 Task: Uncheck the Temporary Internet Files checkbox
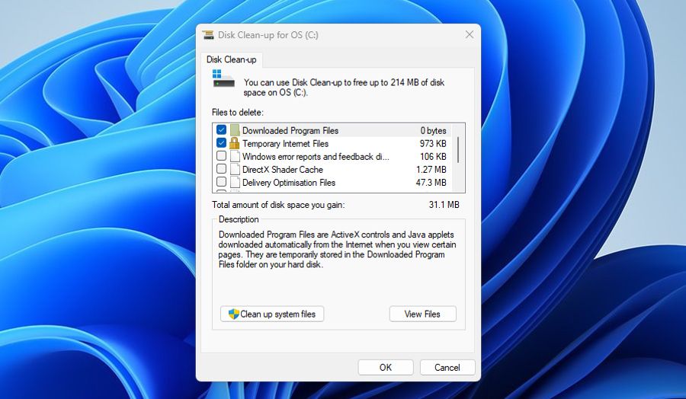coord(221,143)
